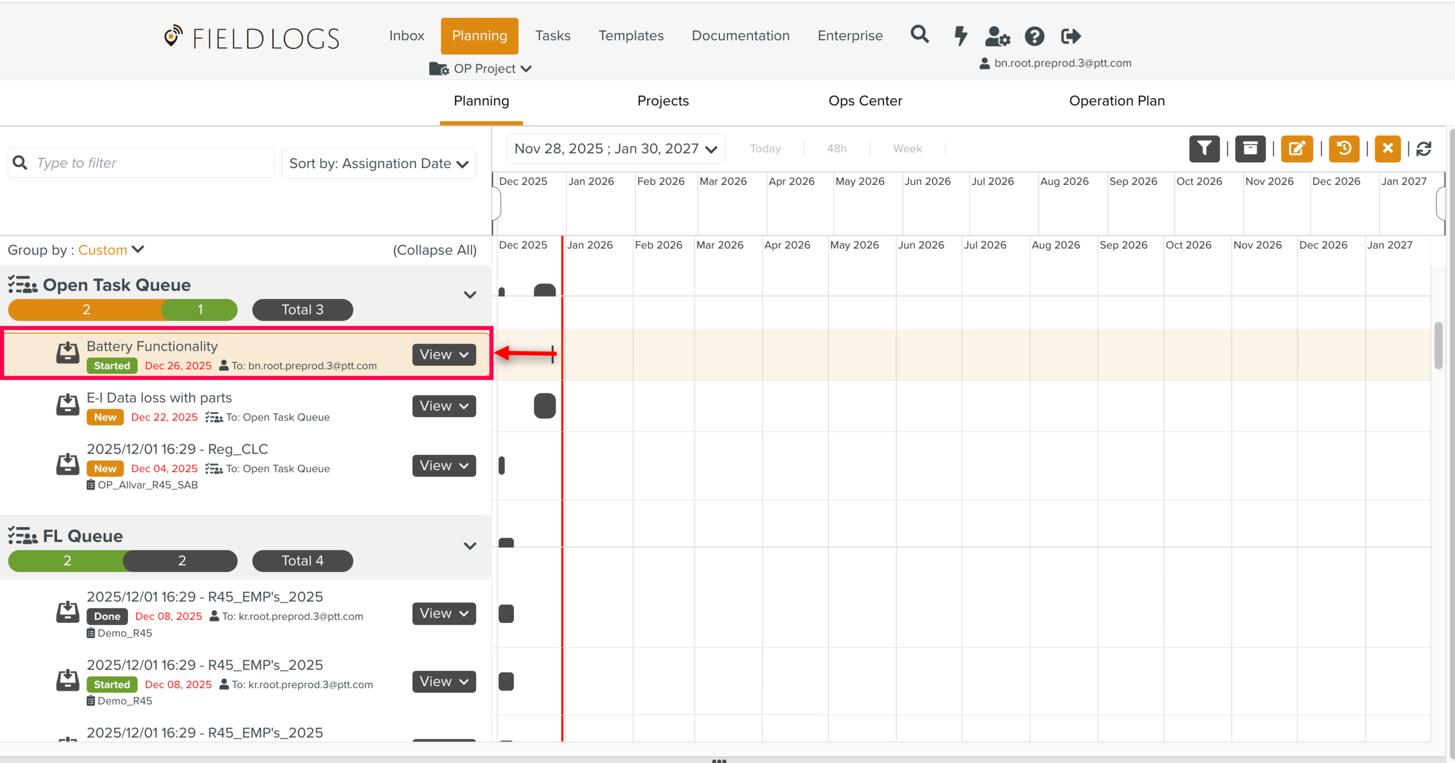Open the date range dropdown
The width and height of the screenshot is (1455, 763).
click(615, 149)
